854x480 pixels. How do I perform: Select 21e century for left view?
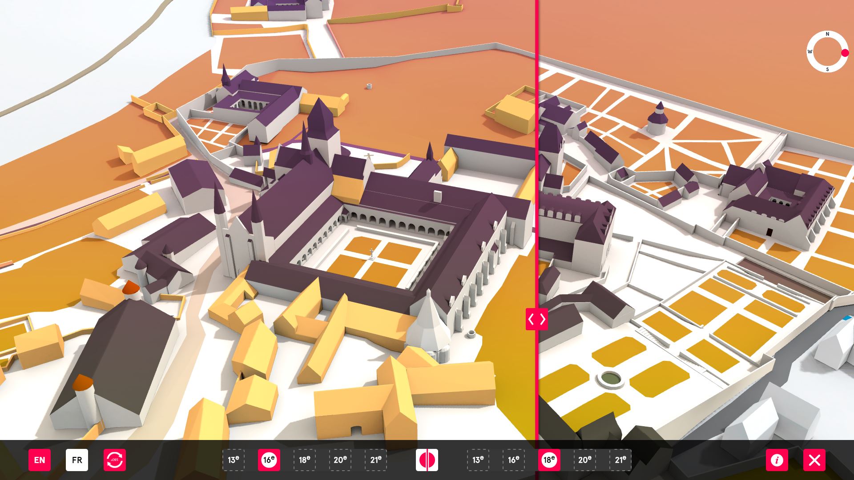click(x=376, y=460)
